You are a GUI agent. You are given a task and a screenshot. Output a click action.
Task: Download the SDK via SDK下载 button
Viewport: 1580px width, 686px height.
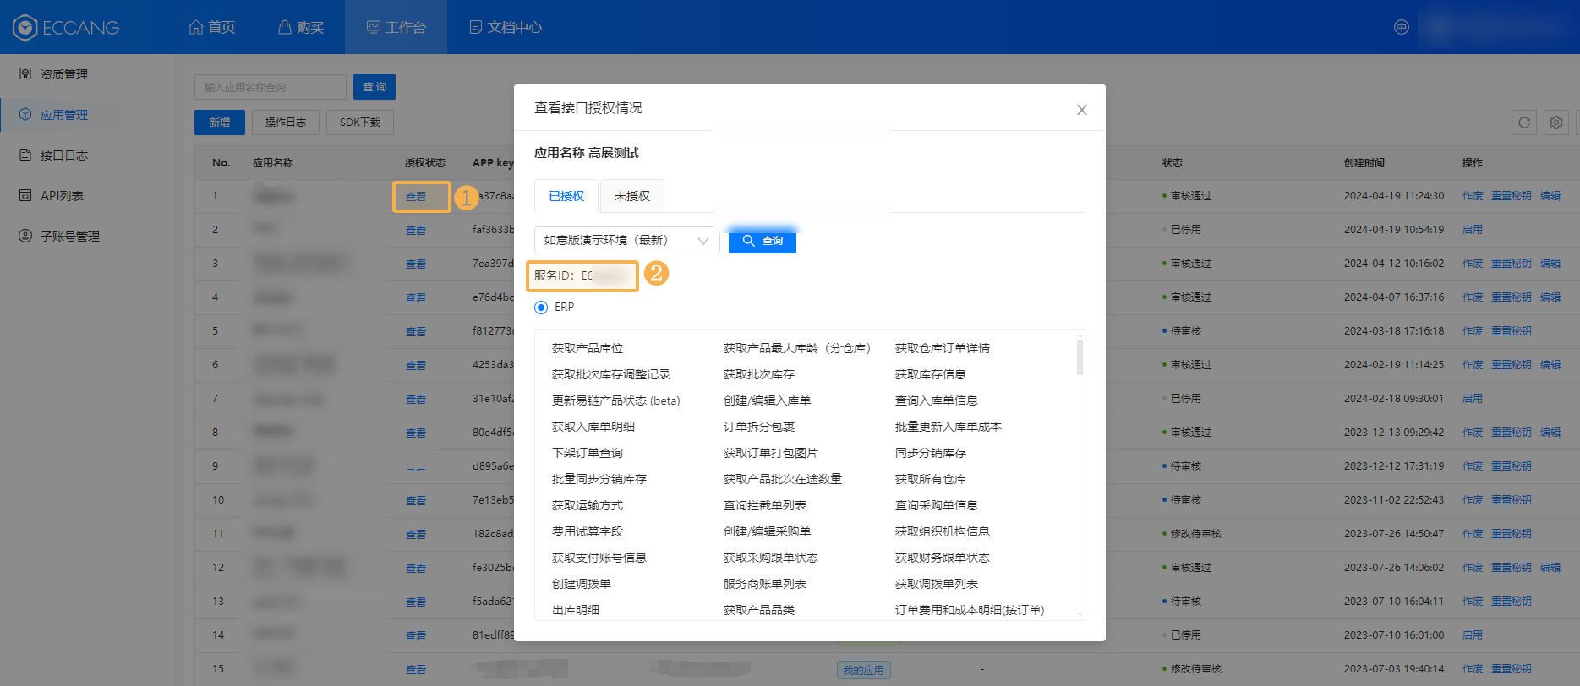point(360,122)
